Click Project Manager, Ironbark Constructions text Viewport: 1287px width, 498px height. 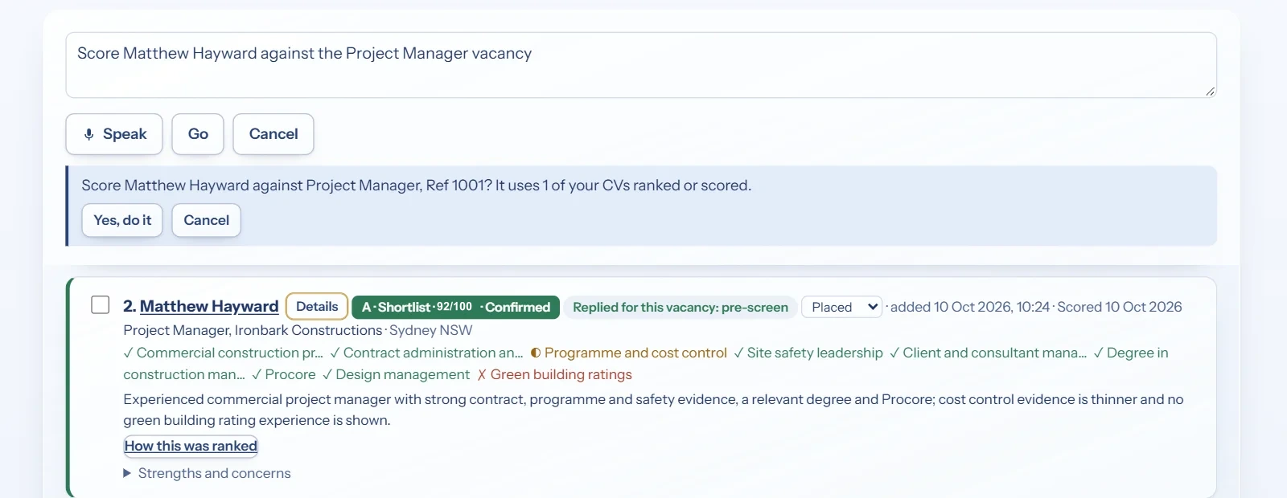(253, 330)
